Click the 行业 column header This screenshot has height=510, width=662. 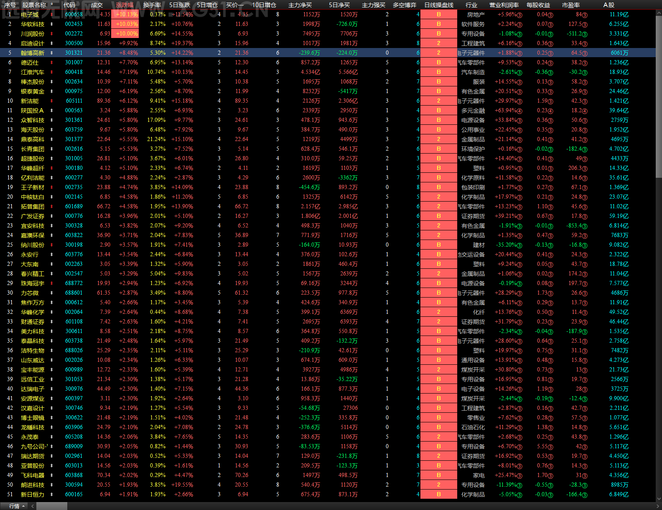471,5
